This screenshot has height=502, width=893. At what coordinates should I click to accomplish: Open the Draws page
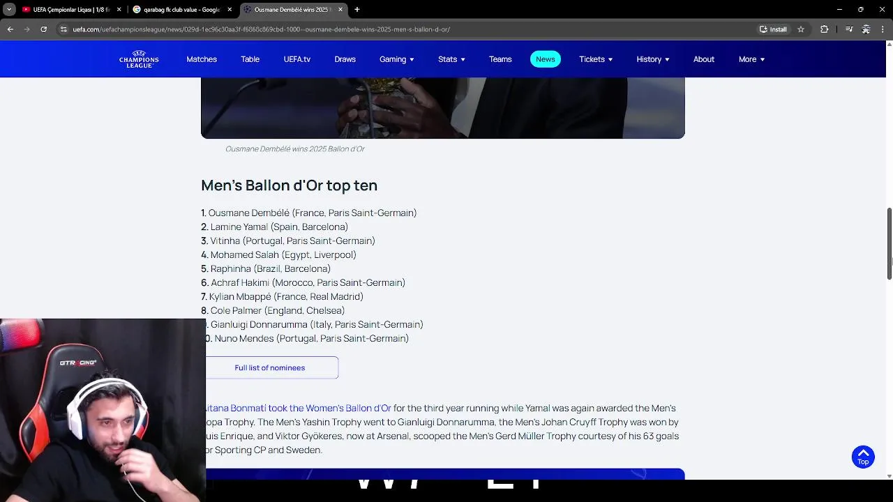(345, 59)
